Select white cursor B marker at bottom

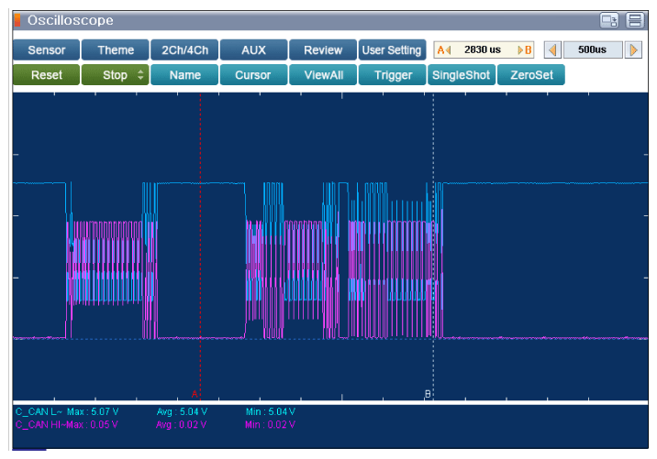pos(428,394)
